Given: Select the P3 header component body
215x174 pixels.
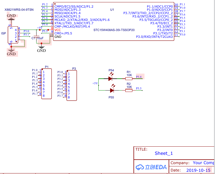Looking at the screenshot, I should 72,85.
